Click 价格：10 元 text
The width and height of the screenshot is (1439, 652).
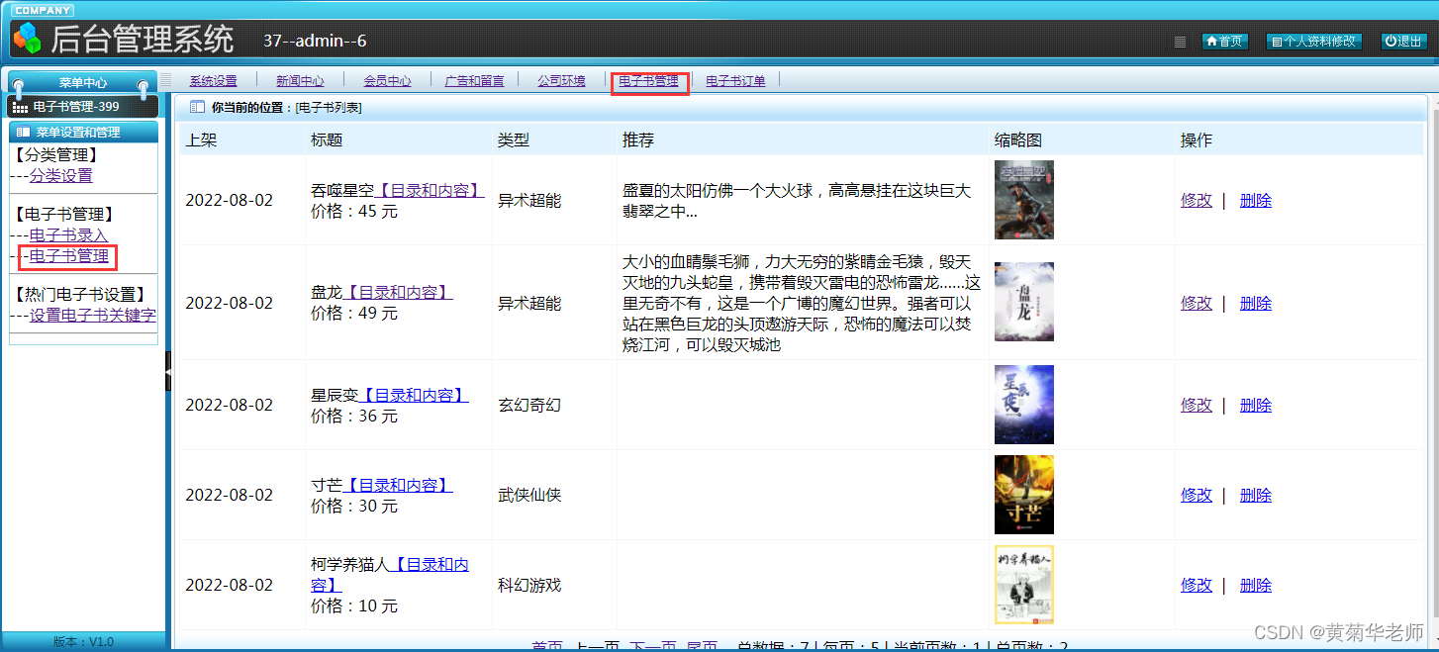tap(354, 605)
